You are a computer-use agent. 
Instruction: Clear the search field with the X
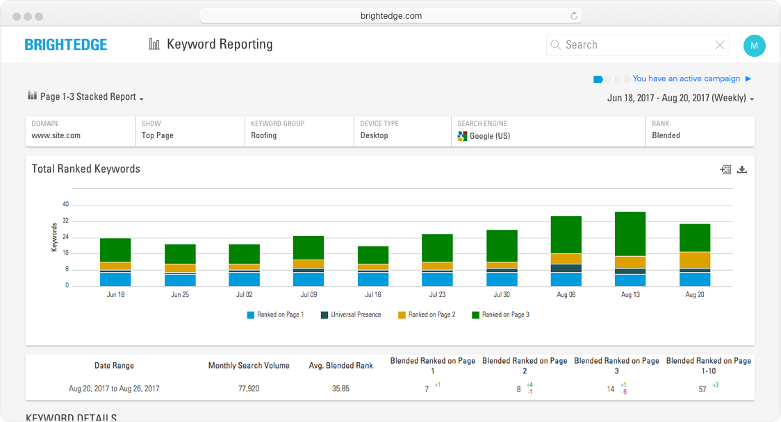point(720,45)
